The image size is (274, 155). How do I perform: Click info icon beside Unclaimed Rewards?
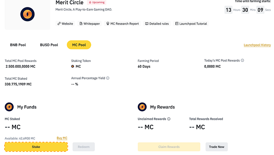click(x=169, y=119)
